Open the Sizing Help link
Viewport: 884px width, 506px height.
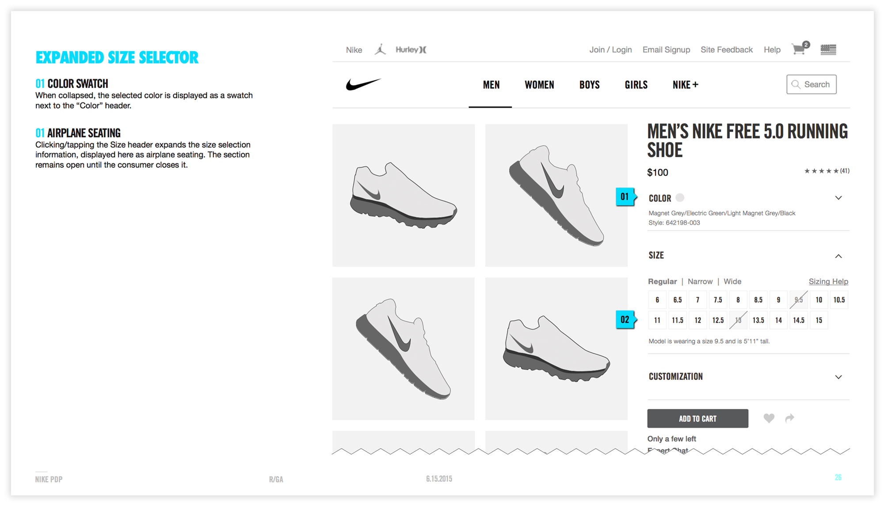828,281
